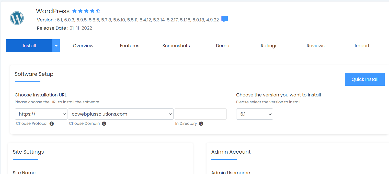This screenshot has width=389, height=174.
Task: Click the WordPress logo icon
Action: point(17,18)
